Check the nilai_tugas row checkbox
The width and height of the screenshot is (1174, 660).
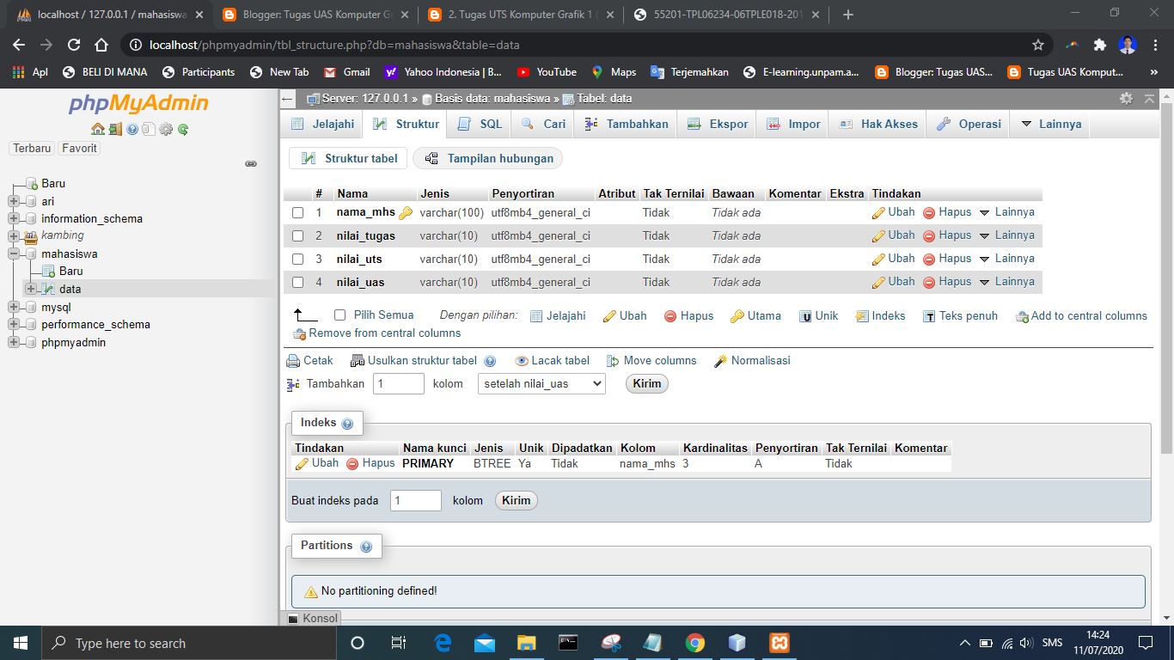[x=297, y=235]
